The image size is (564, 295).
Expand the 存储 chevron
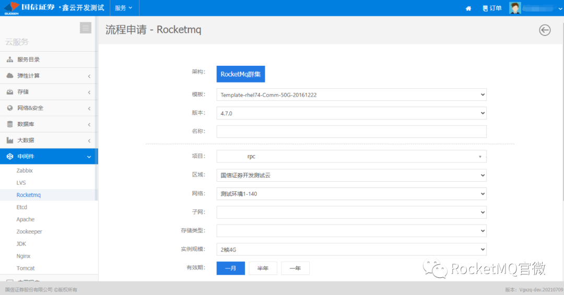tap(89, 92)
